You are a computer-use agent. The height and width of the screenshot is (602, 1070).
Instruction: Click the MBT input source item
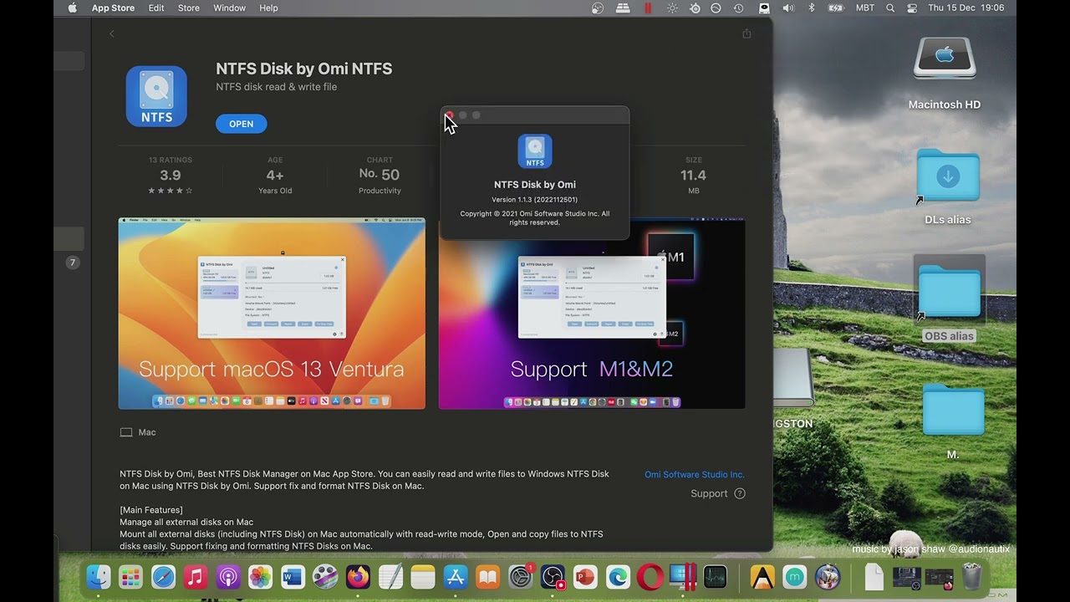[x=865, y=8]
